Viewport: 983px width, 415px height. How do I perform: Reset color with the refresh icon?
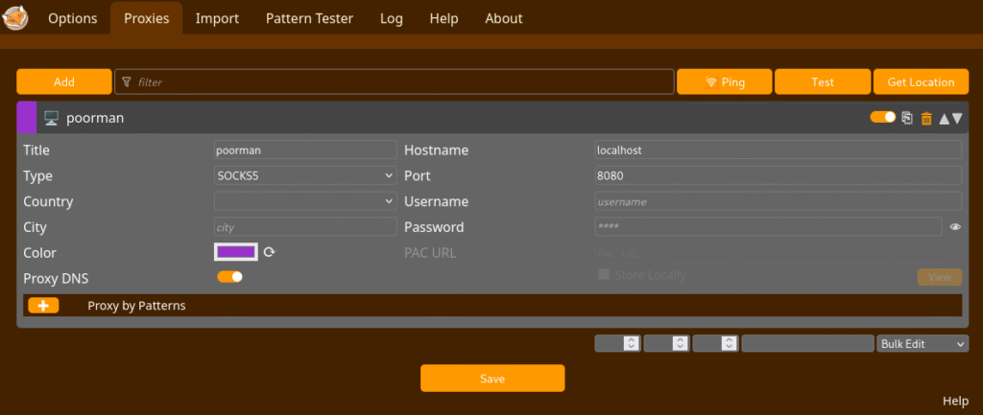click(x=270, y=252)
